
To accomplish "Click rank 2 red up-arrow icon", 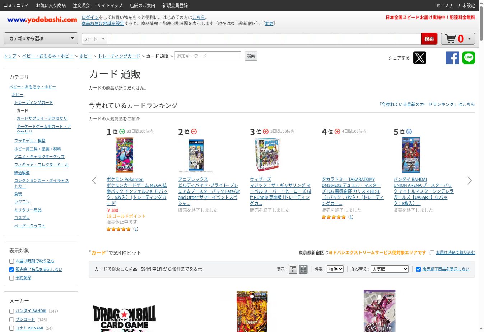I will 194,132.
